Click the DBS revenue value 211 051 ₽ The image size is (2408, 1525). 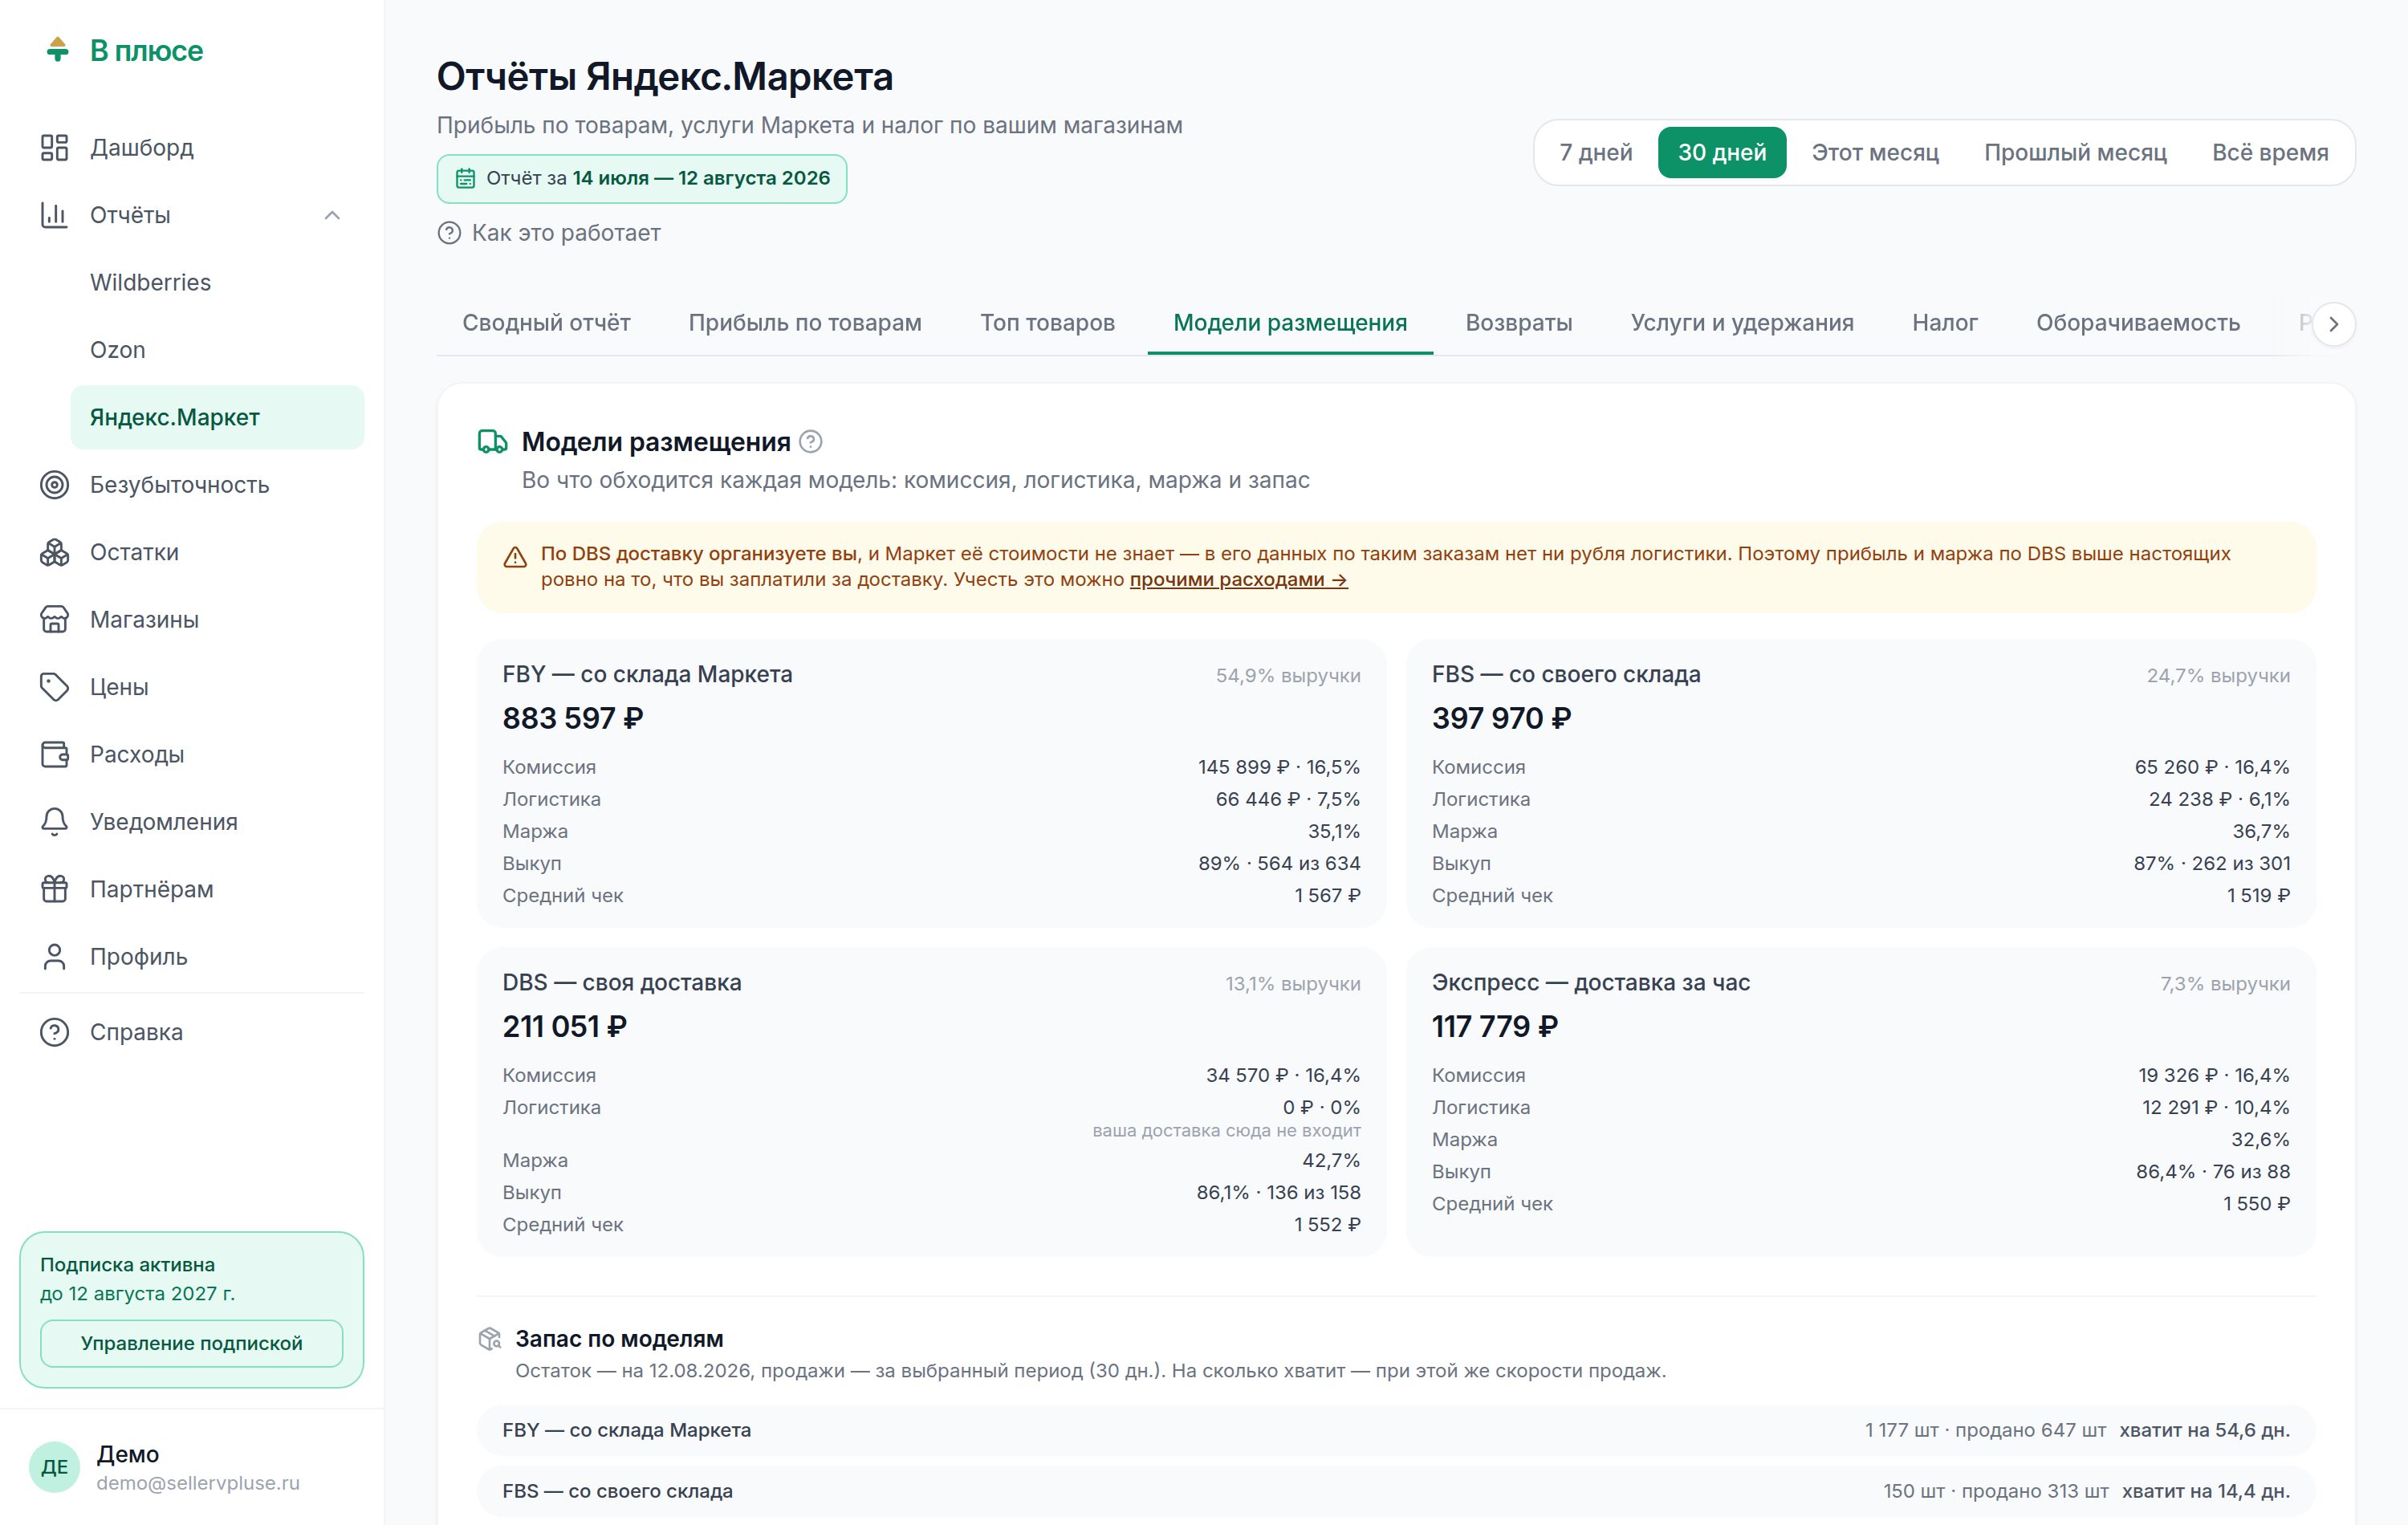click(564, 1026)
